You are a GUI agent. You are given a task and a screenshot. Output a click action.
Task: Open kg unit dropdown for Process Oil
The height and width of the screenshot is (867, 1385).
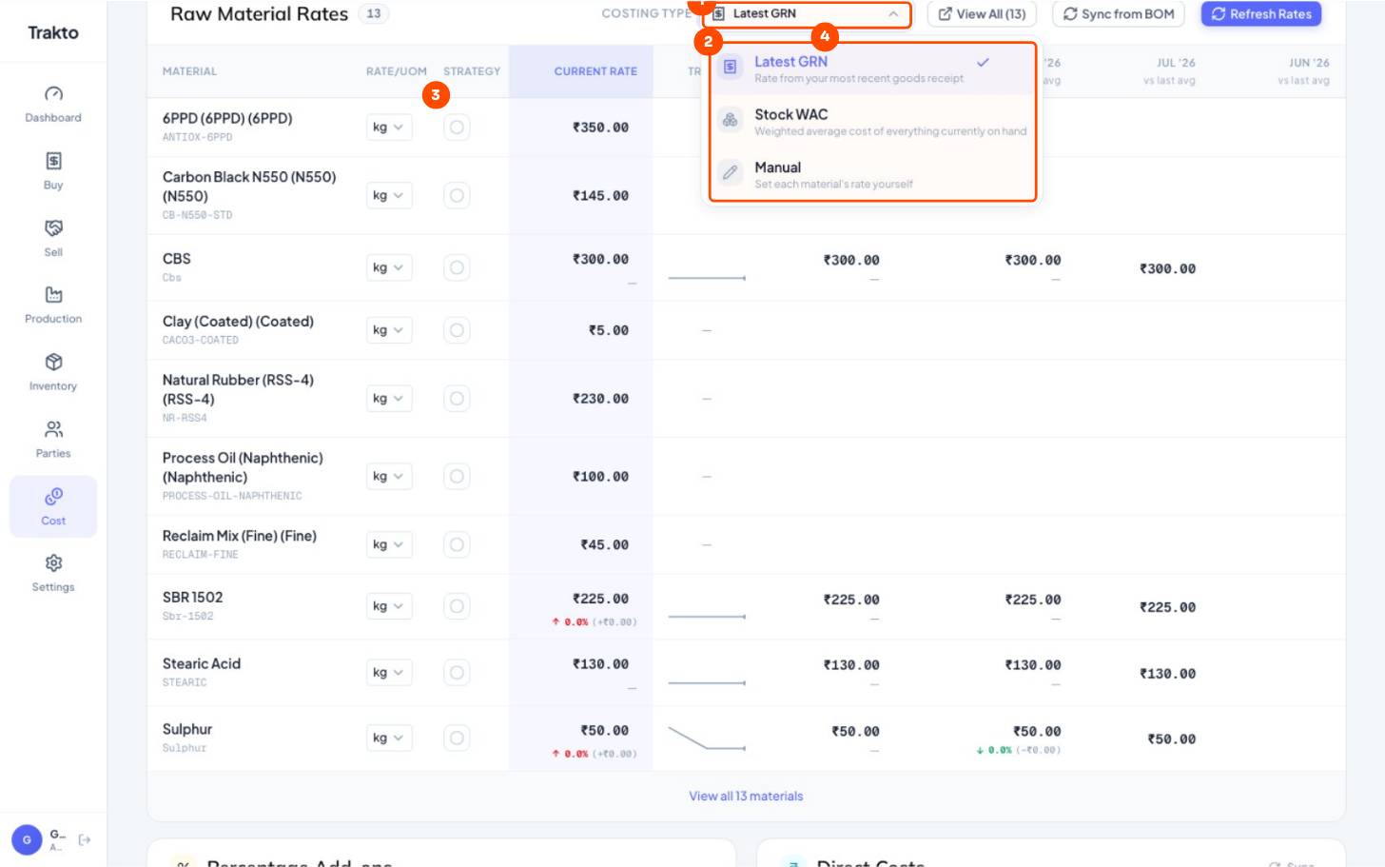(389, 476)
